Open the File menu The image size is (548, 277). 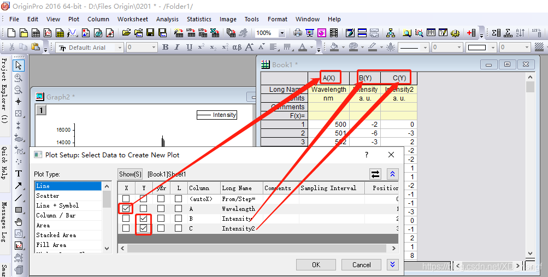[x=14, y=19]
